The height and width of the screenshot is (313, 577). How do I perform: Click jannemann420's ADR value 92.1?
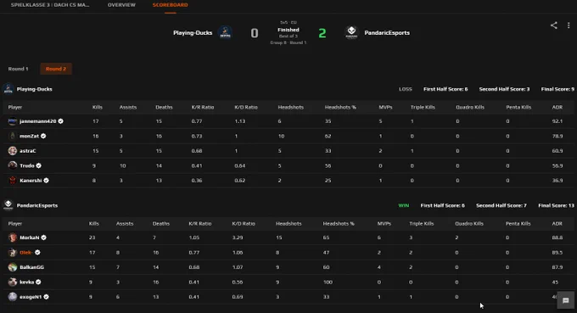click(557, 121)
